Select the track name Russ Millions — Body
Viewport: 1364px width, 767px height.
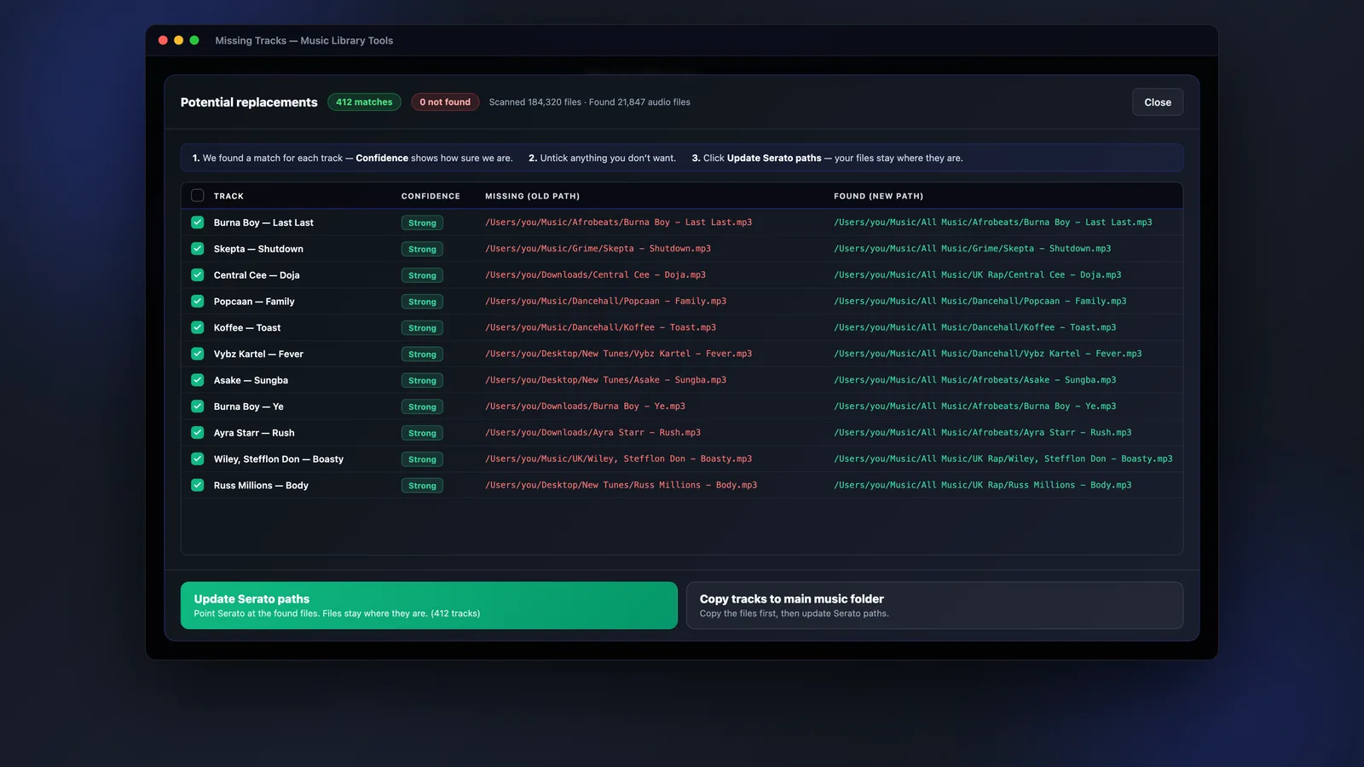(261, 486)
